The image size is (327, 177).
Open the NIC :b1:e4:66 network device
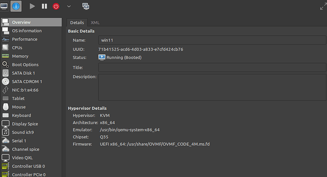31,90
